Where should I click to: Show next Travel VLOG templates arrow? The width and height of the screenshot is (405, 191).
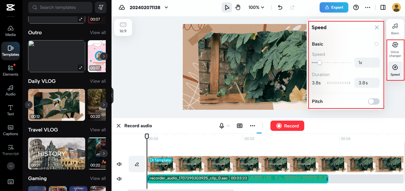(x=104, y=154)
